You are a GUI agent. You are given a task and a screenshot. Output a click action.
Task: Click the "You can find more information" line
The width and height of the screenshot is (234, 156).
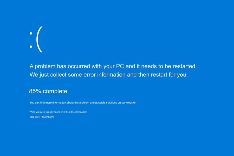[83, 103]
